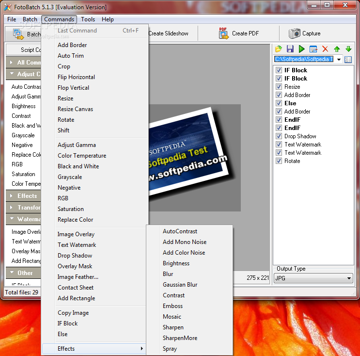
Task: Collapse the Watermark sidebar section
Action: (23, 219)
